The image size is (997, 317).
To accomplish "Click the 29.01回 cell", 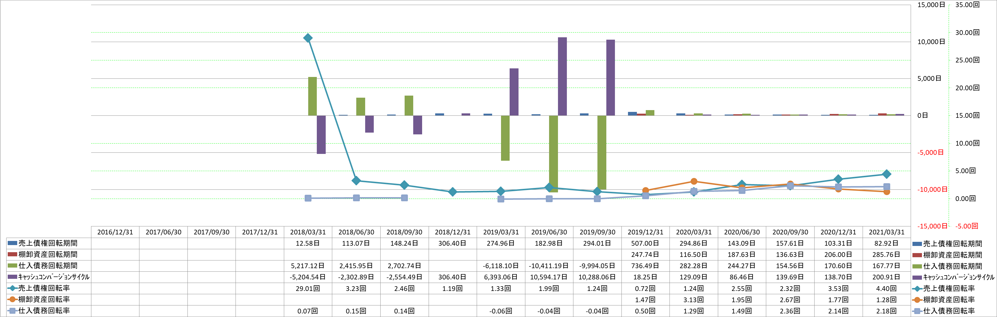I will coord(308,288).
